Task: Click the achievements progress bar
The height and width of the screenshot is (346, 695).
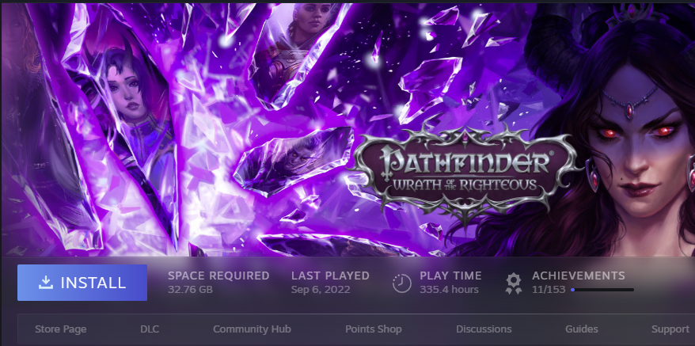Action: (x=602, y=290)
